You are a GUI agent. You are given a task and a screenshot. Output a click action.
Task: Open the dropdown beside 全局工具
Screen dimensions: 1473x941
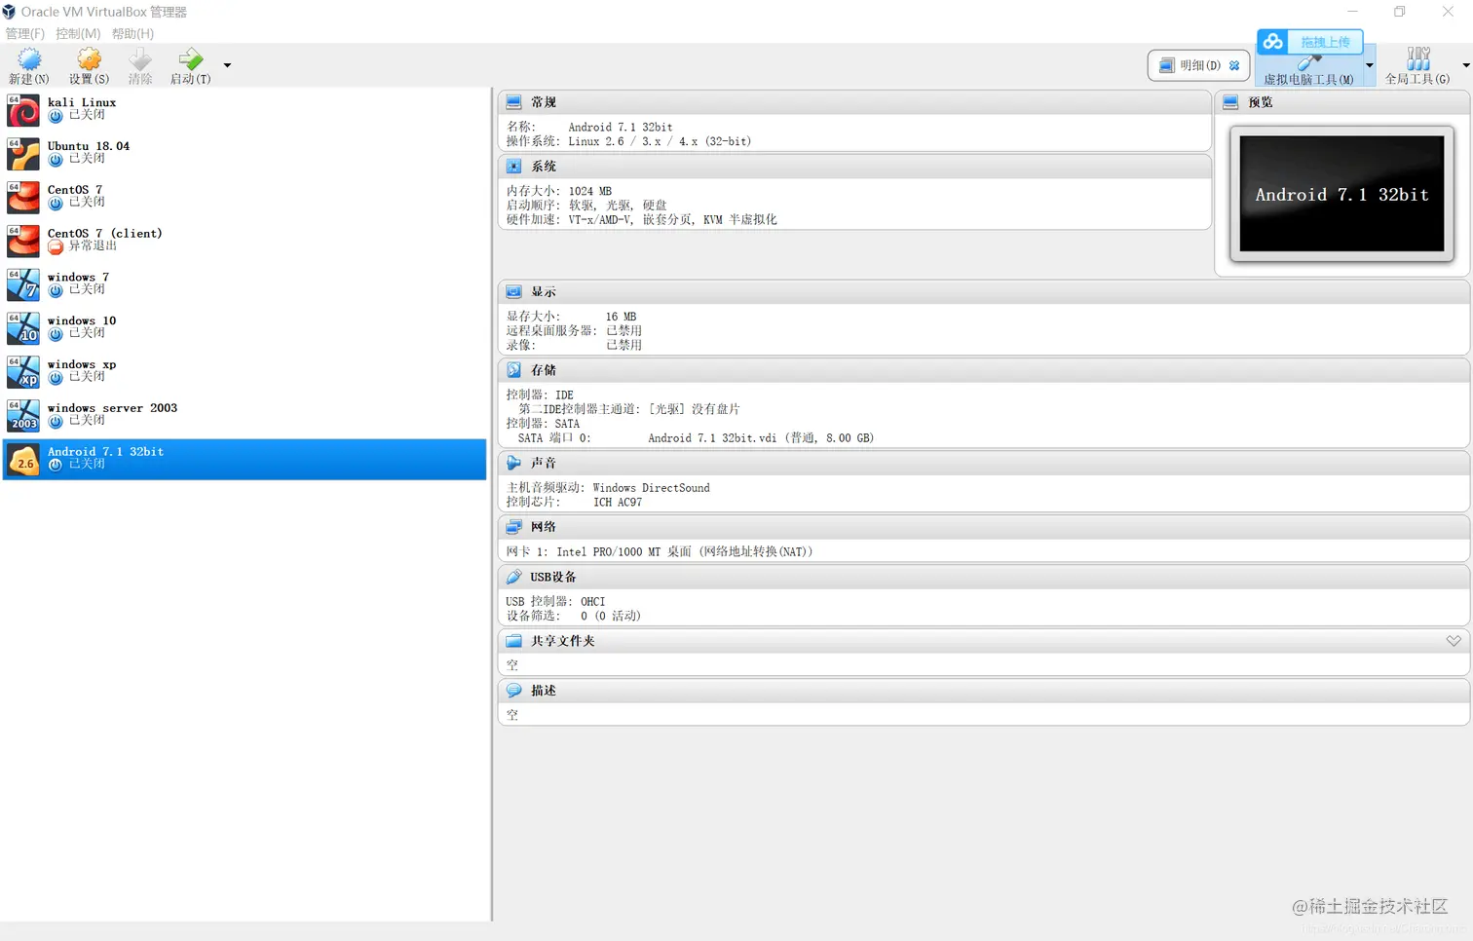[x=1466, y=65]
